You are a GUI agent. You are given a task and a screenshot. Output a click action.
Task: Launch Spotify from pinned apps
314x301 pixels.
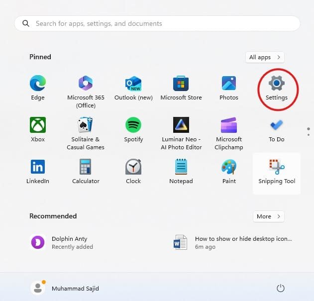pyautogui.click(x=133, y=129)
